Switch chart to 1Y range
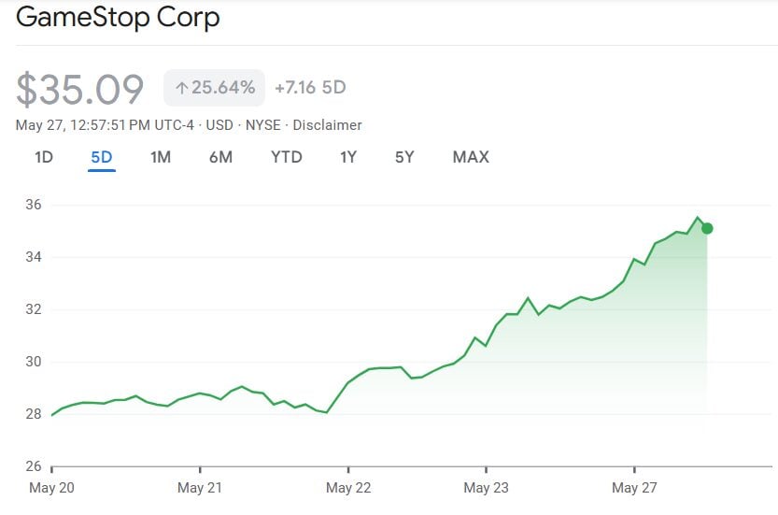The width and height of the screenshot is (778, 515). [x=348, y=157]
